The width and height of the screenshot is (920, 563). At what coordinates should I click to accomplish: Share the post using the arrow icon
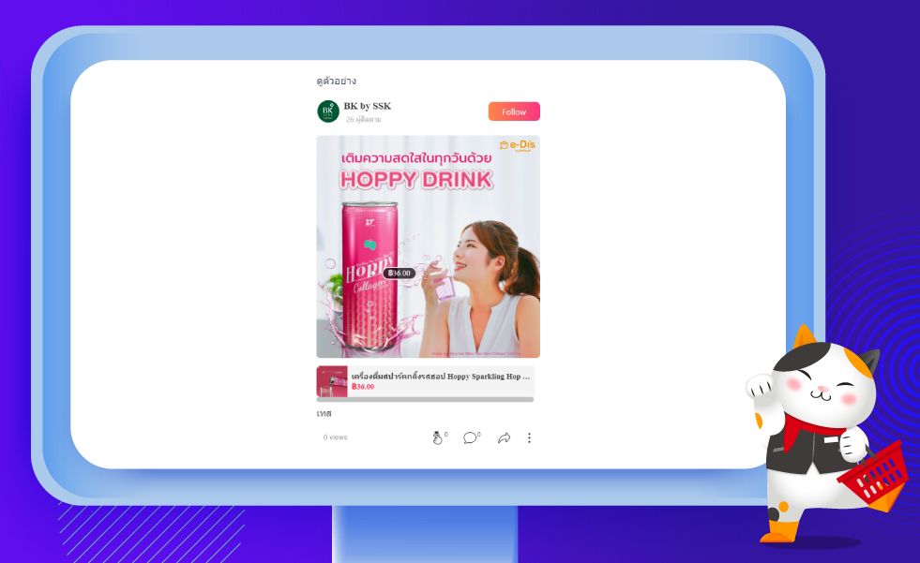click(504, 437)
